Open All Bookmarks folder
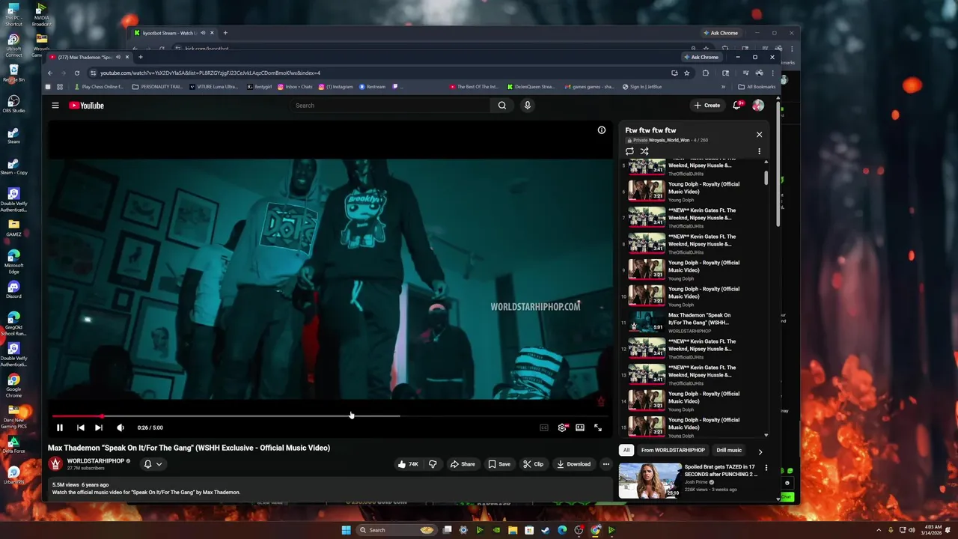 point(757,87)
